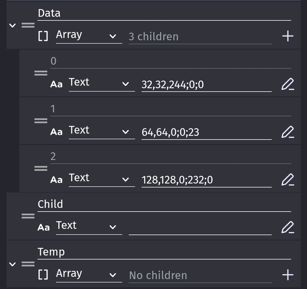The width and height of the screenshot is (307, 289).
Task: Grab the drag handle of item 2
Action: (41, 168)
